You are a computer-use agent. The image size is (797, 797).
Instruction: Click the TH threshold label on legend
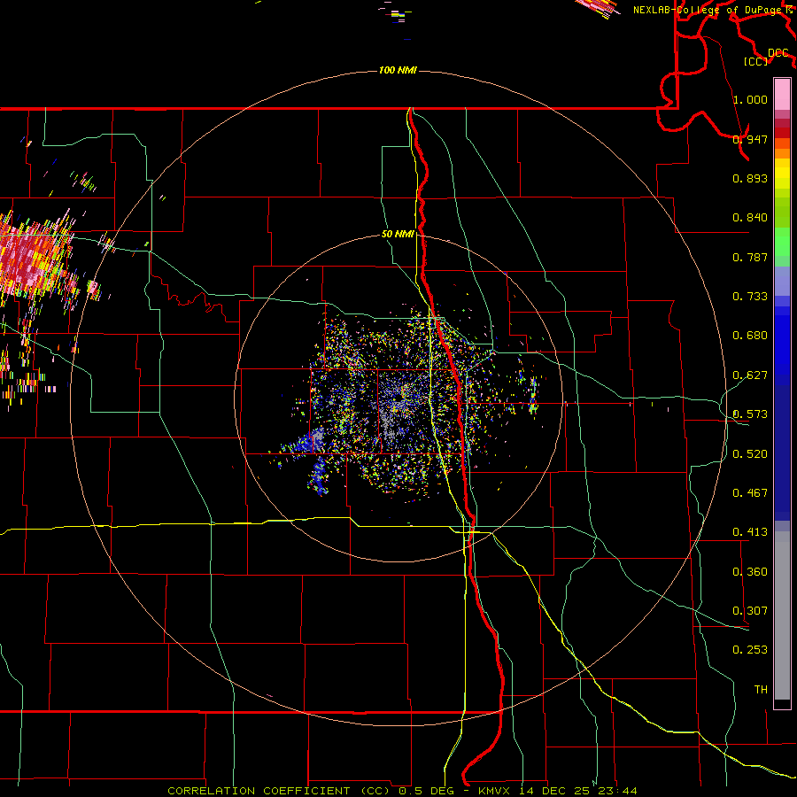click(761, 690)
